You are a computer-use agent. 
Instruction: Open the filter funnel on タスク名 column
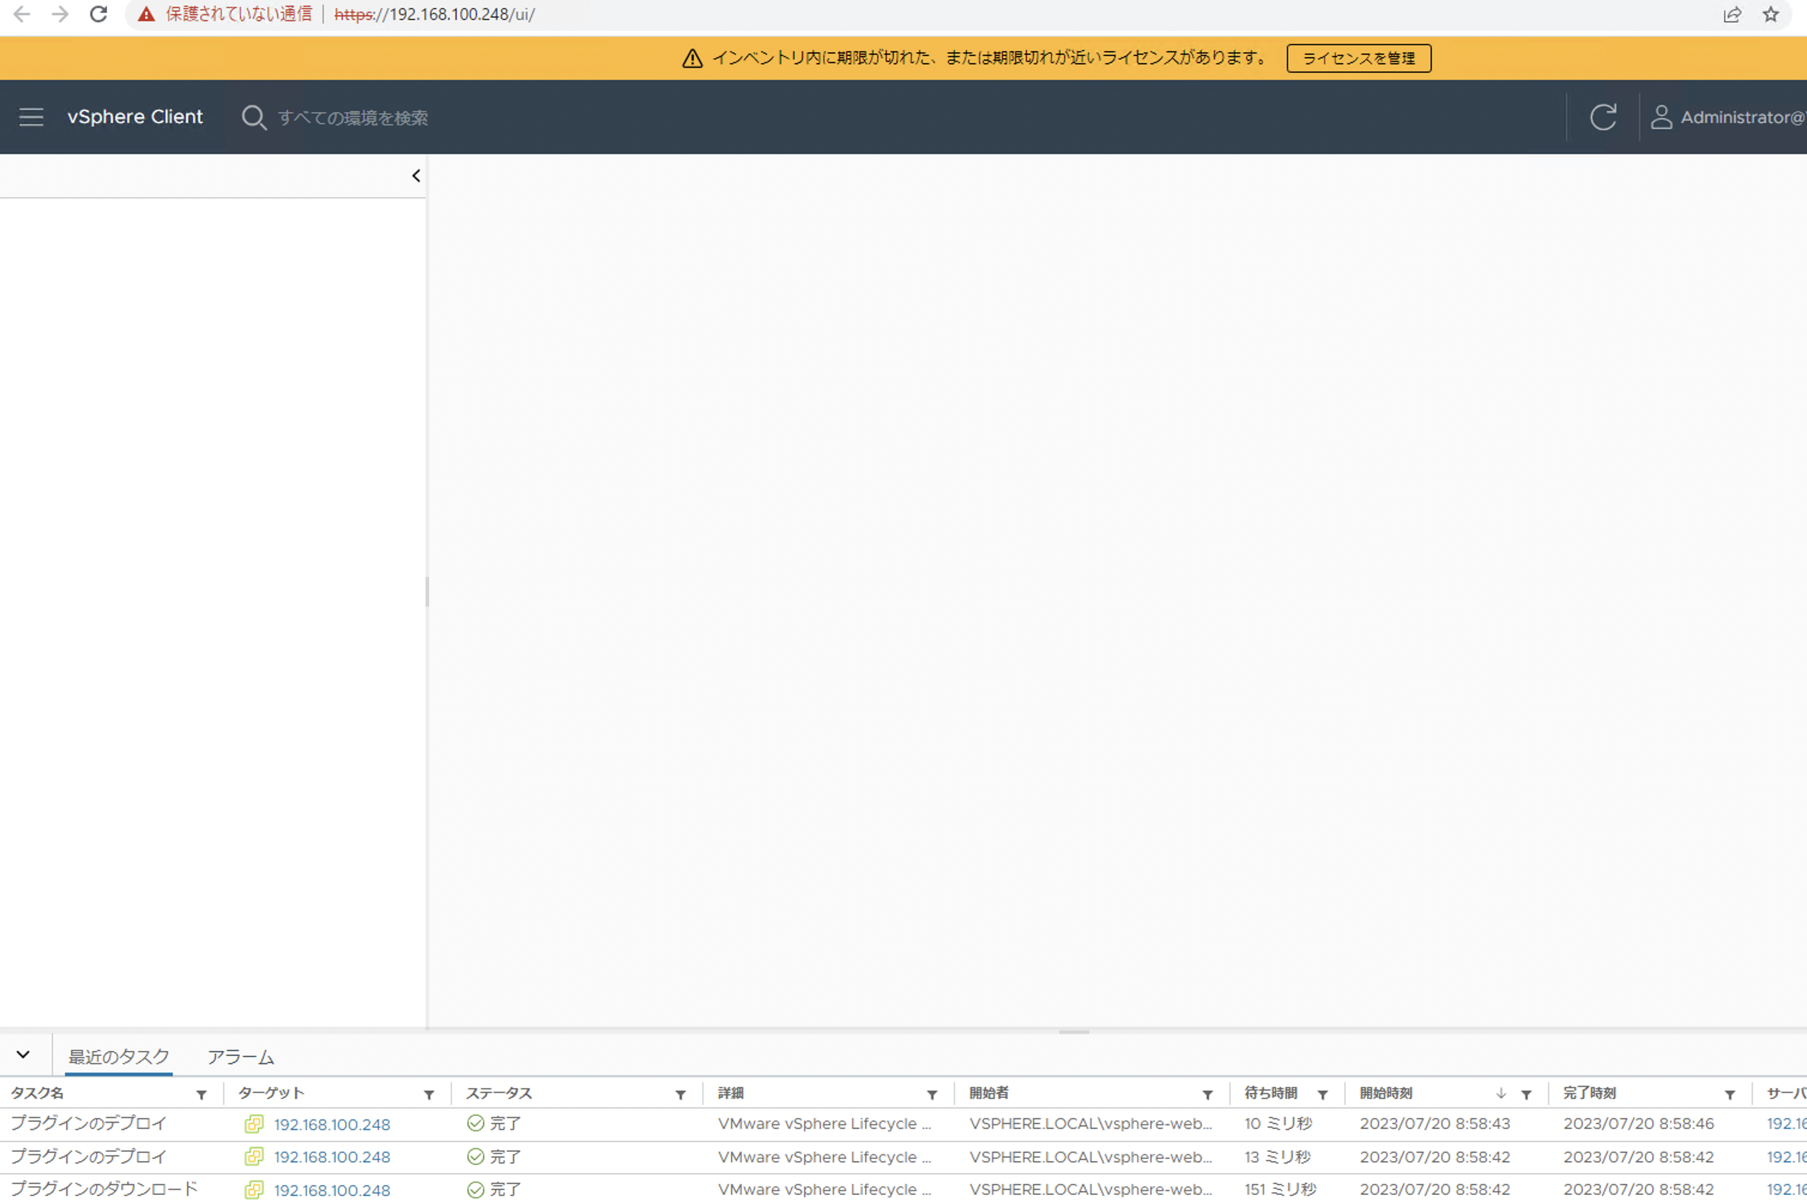coord(202,1093)
